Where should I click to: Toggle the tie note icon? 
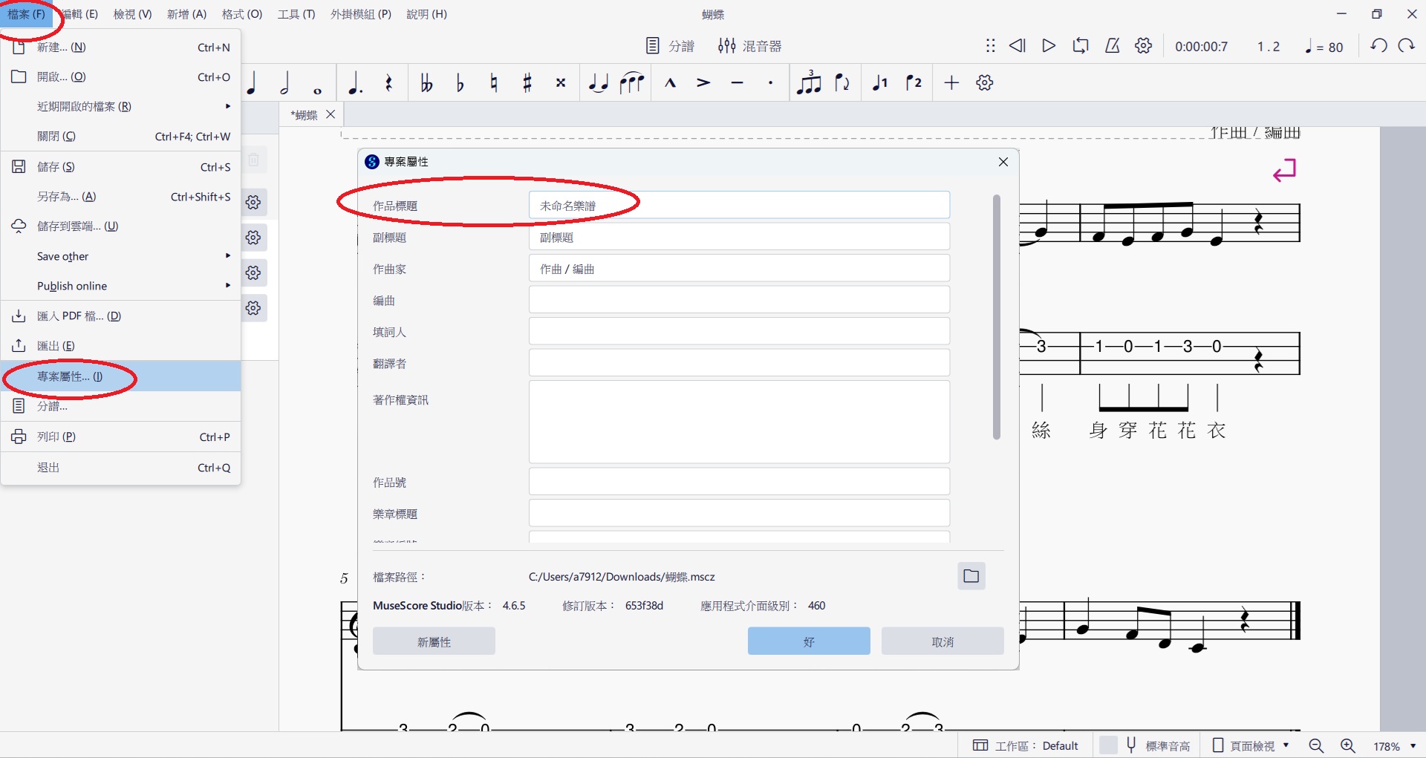pyautogui.click(x=598, y=83)
